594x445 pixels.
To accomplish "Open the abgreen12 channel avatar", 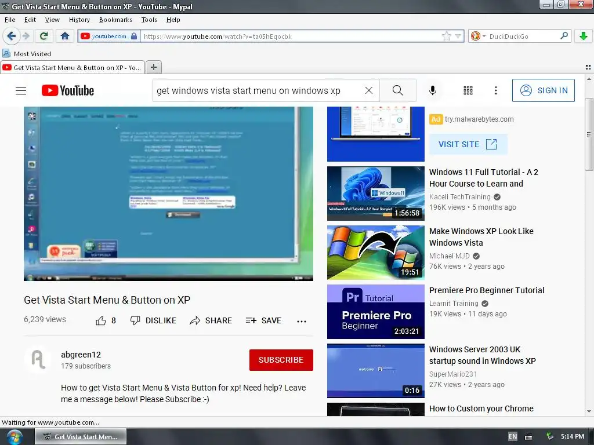I will 38,359.
